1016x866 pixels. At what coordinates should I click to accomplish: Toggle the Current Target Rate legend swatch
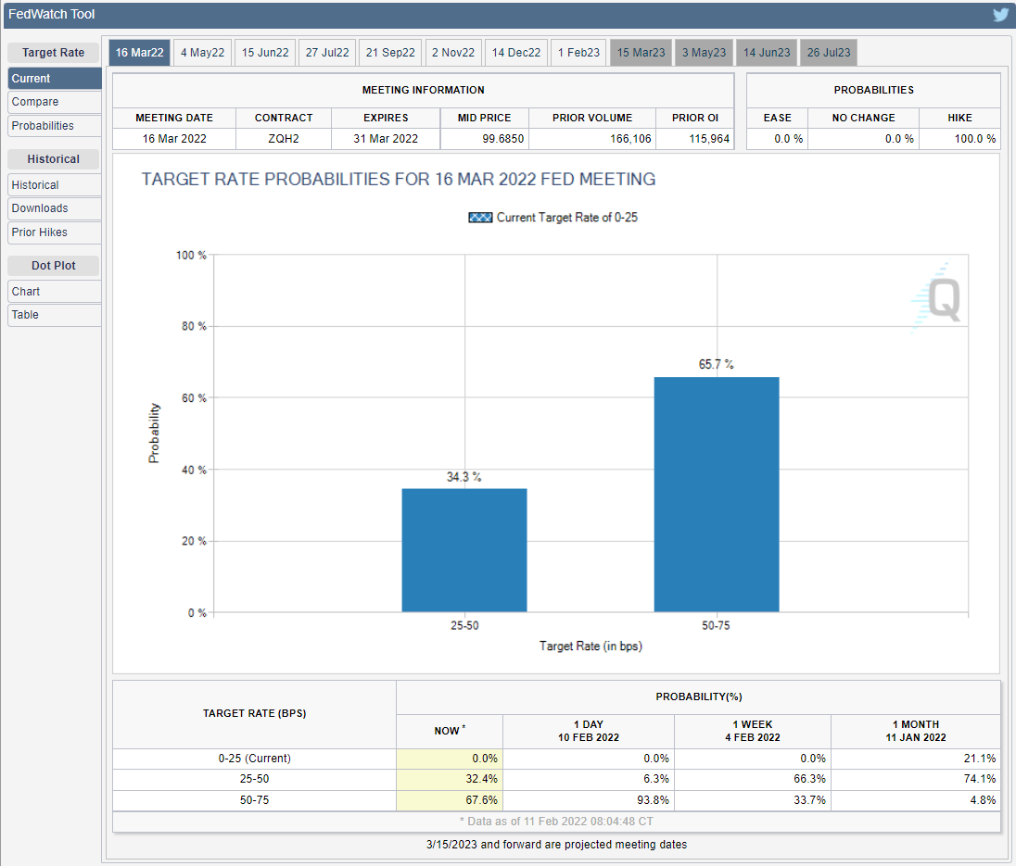click(x=480, y=218)
